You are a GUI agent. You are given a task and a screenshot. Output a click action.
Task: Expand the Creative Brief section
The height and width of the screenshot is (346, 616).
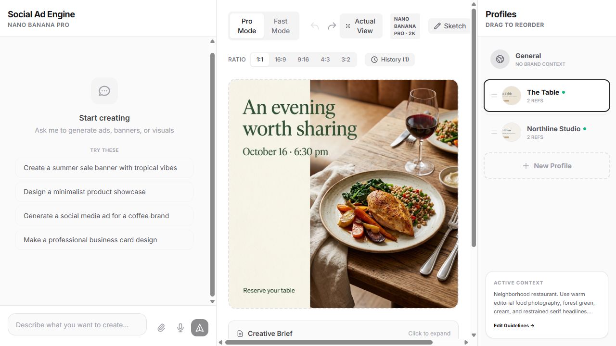[x=343, y=333]
